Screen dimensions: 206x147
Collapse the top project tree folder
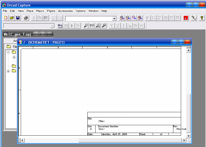click(x=8, y=52)
